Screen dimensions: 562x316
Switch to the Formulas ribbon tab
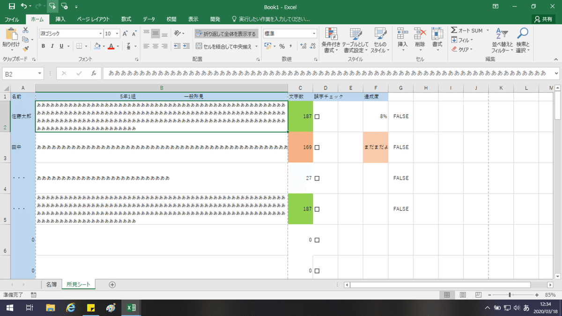pyautogui.click(x=126, y=19)
